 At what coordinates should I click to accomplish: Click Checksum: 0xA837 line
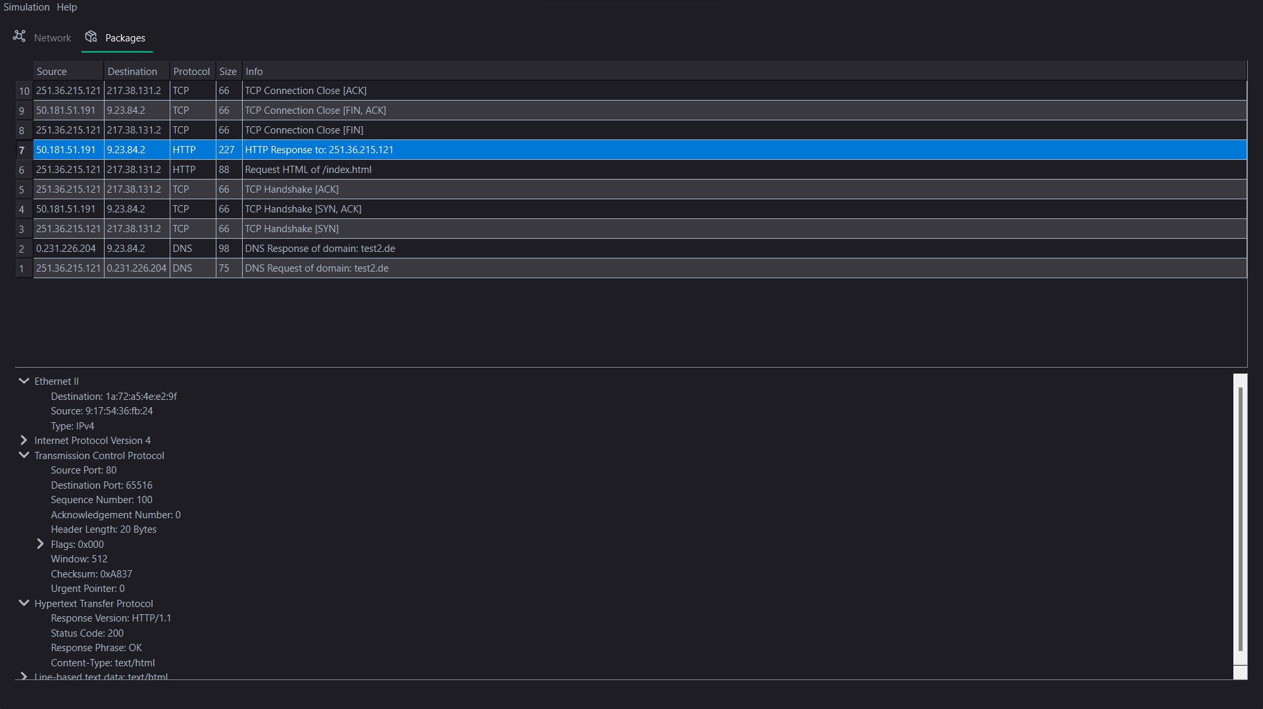91,574
